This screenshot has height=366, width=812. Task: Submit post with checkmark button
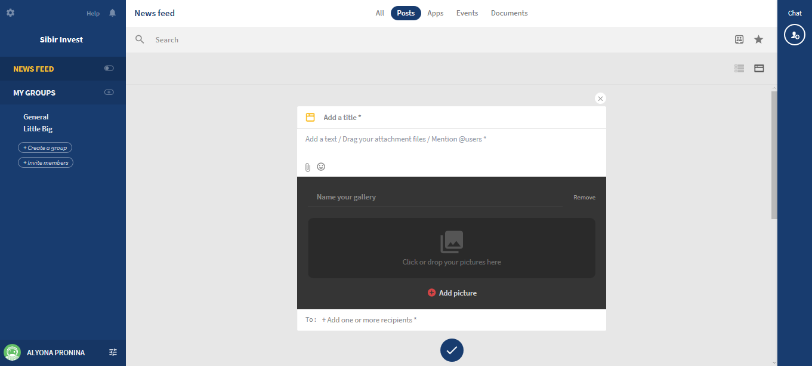pos(452,350)
